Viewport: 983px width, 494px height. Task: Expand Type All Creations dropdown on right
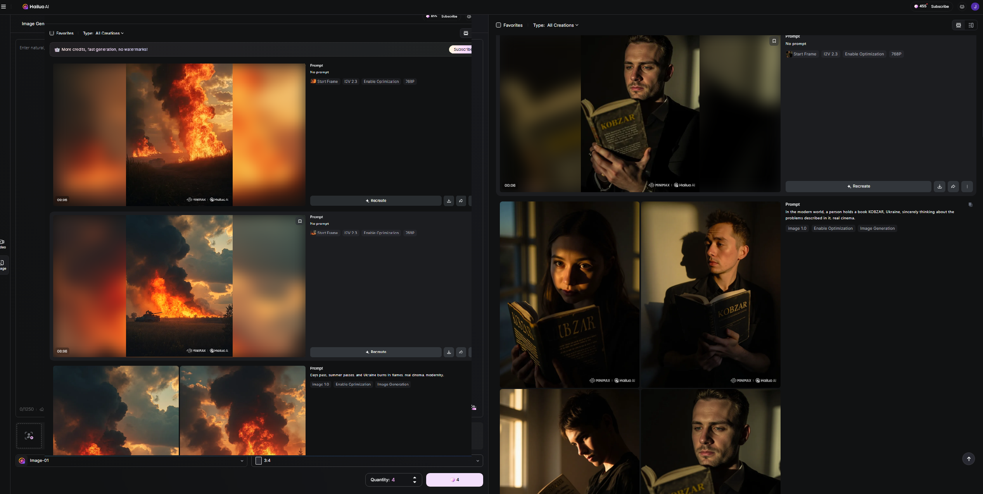click(x=562, y=25)
